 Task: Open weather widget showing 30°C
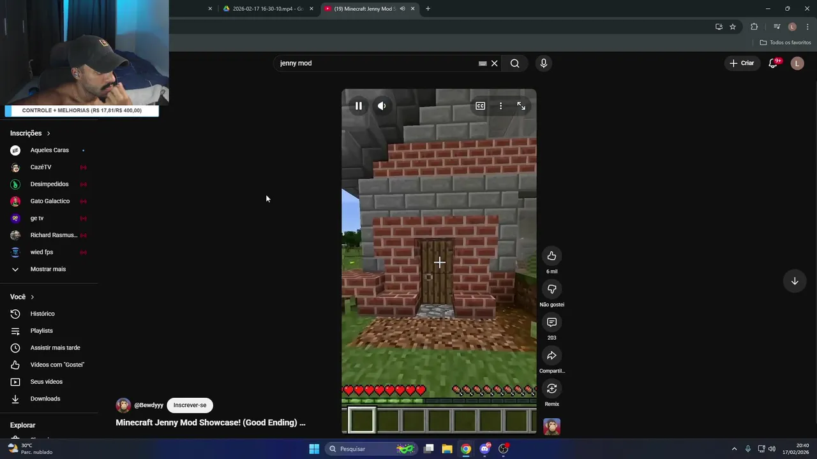30,449
